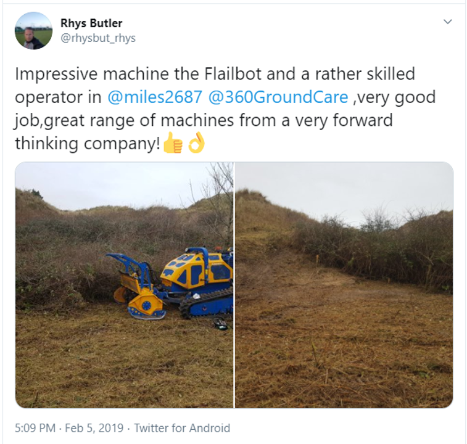Screen dimensions: 467x444
Task: Click the Rhys Butler display name
Action: pos(91,23)
